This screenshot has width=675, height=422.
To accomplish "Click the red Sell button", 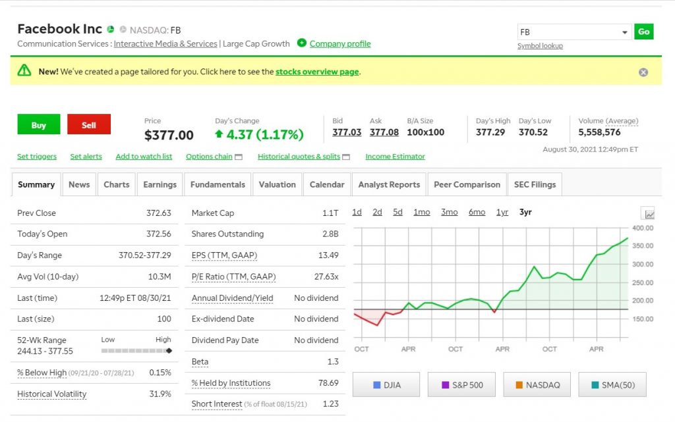I will [89, 124].
